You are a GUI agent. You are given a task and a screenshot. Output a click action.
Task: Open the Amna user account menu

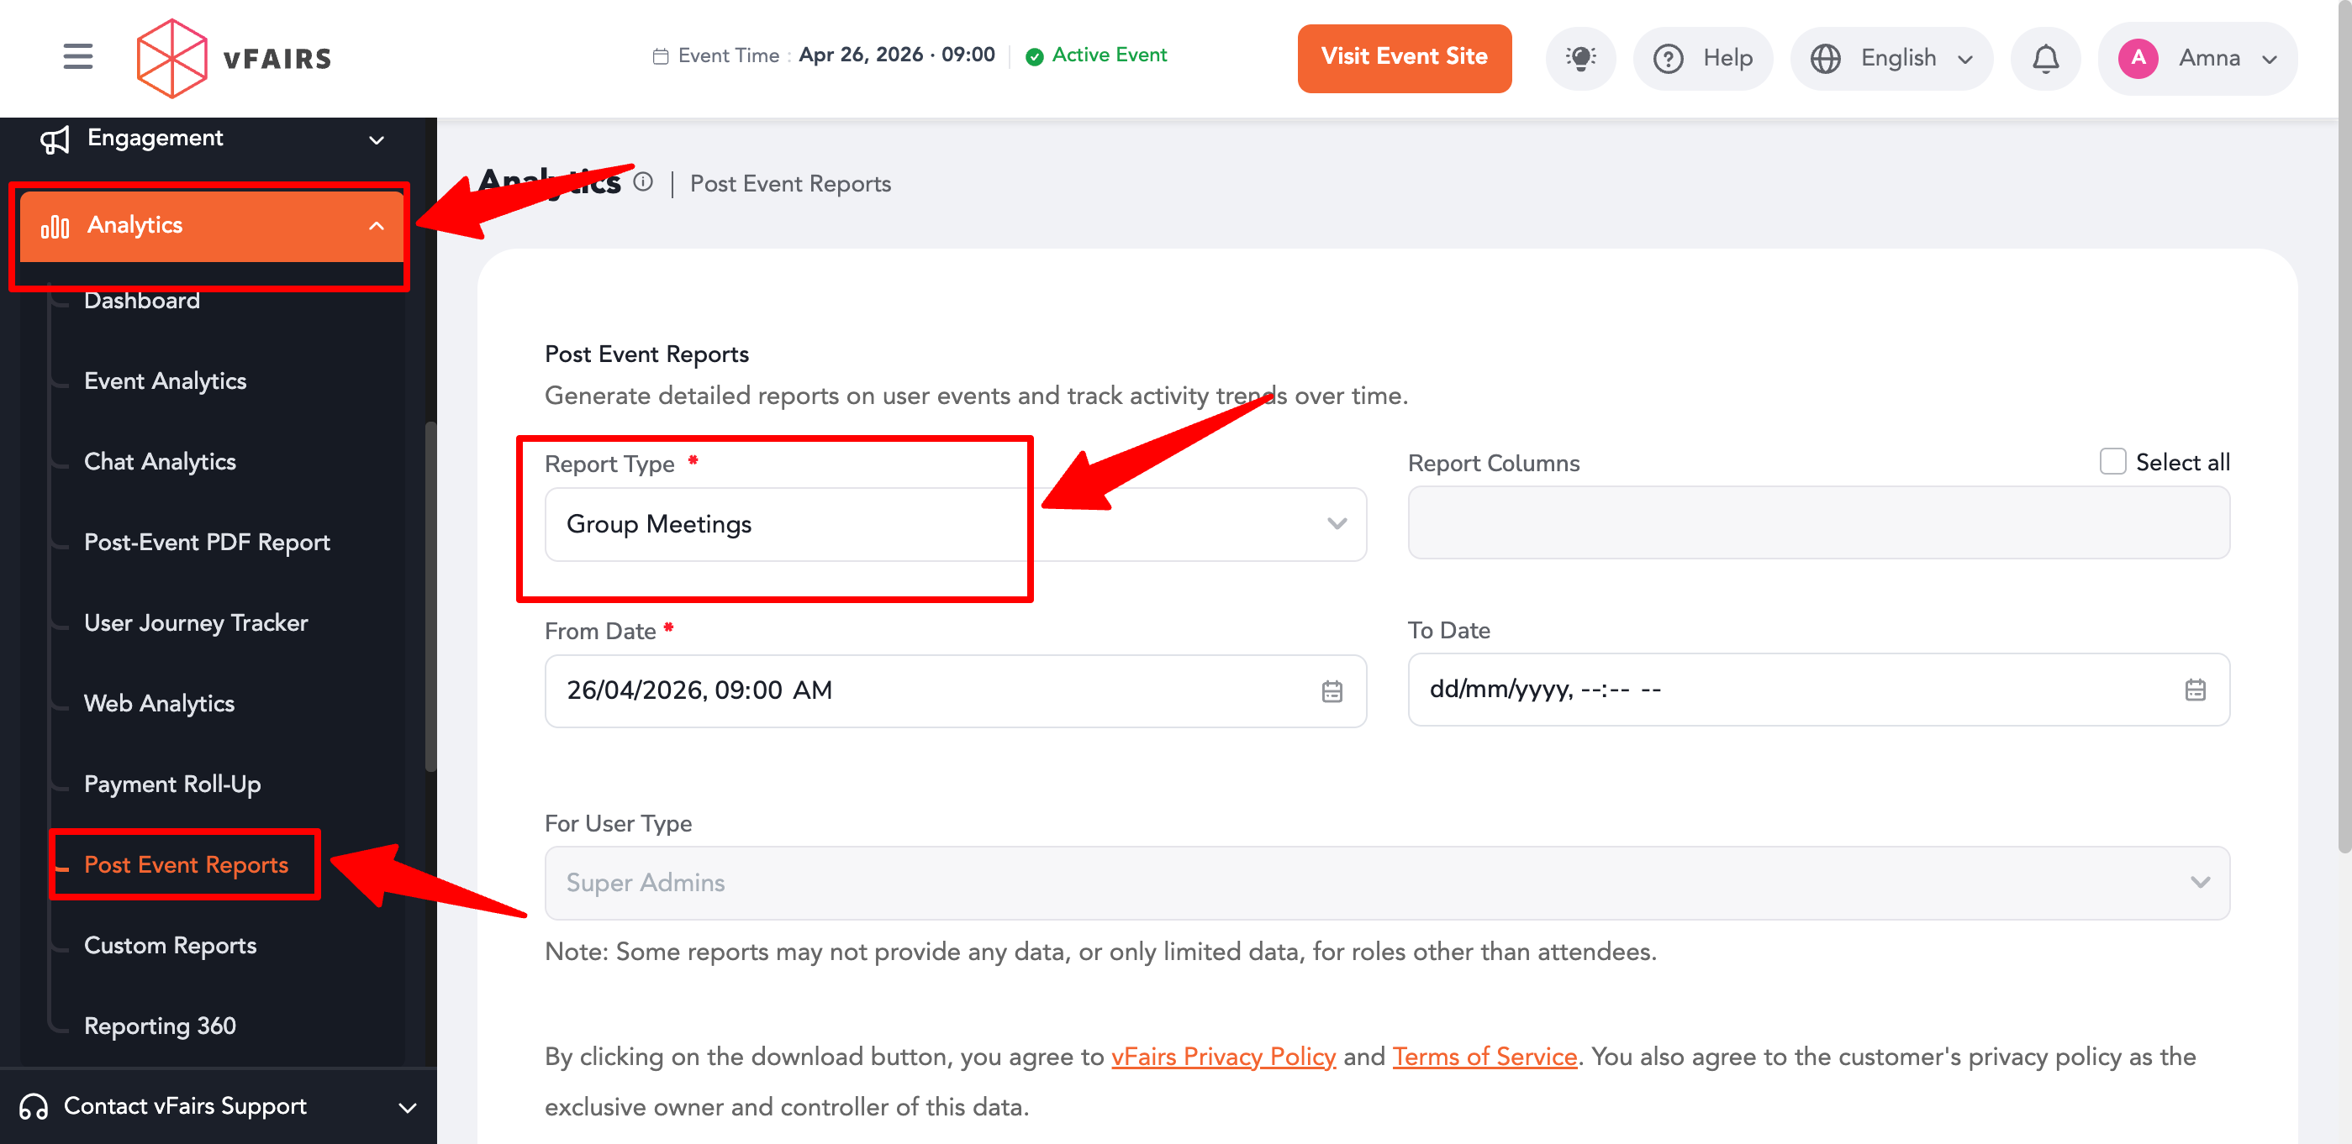2196,59
